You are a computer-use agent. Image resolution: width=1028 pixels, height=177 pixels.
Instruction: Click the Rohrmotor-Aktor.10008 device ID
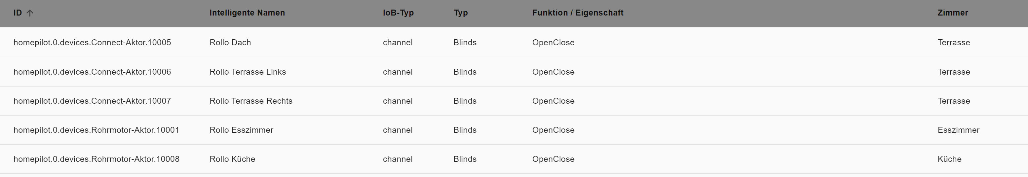(x=96, y=159)
